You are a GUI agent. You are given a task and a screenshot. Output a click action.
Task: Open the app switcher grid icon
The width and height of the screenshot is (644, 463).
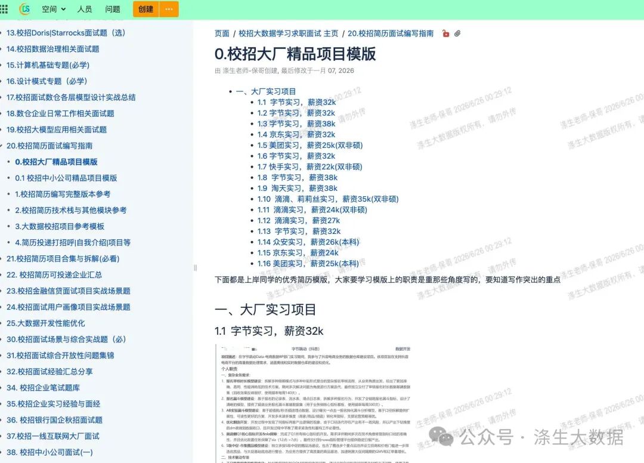click(x=4, y=9)
